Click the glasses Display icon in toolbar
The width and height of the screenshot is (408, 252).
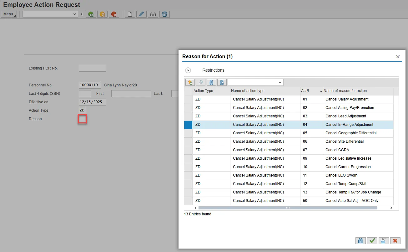click(153, 14)
